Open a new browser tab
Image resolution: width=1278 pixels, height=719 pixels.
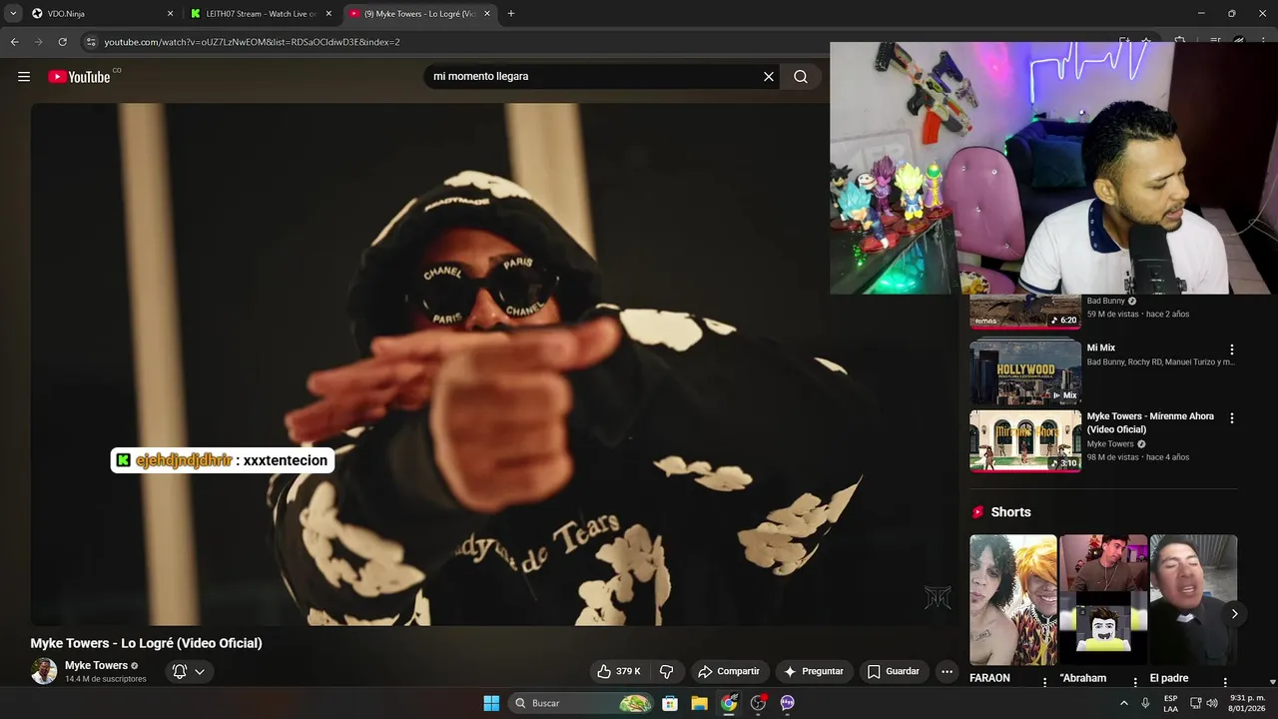(511, 14)
